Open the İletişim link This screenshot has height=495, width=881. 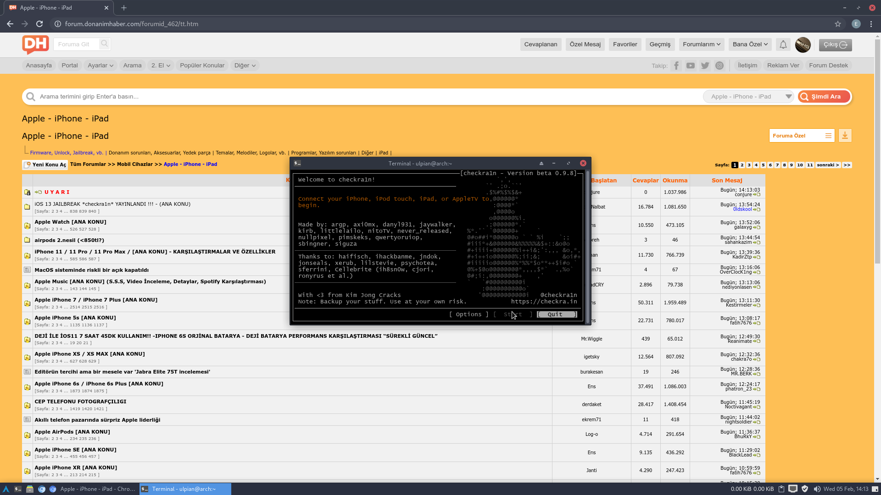pos(747,66)
